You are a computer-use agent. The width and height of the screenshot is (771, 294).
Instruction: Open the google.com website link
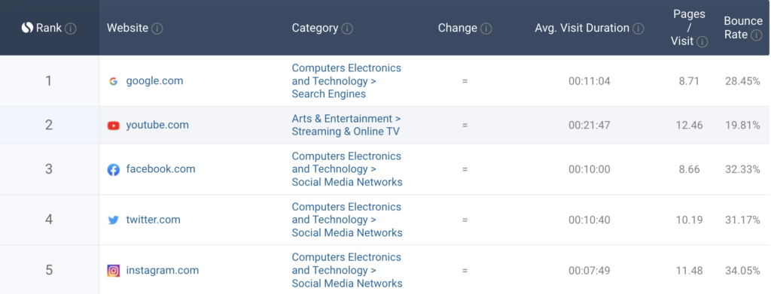(x=154, y=81)
